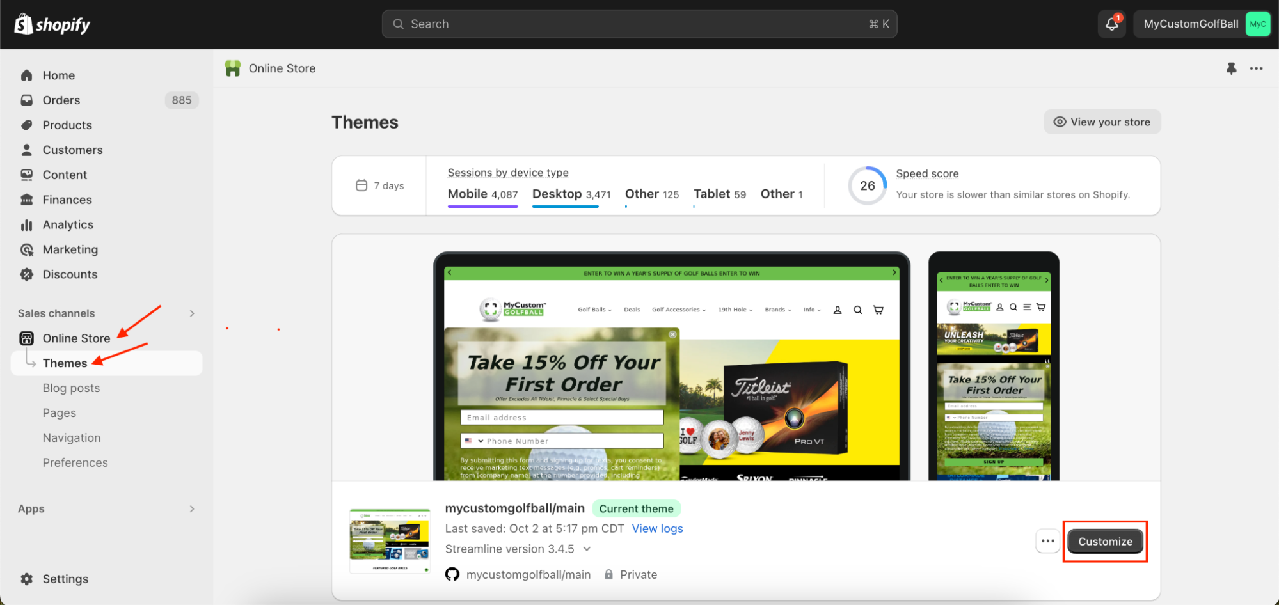Expand the Sales channels section
The width and height of the screenshot is (1279, 605).
tap(192, 313)
